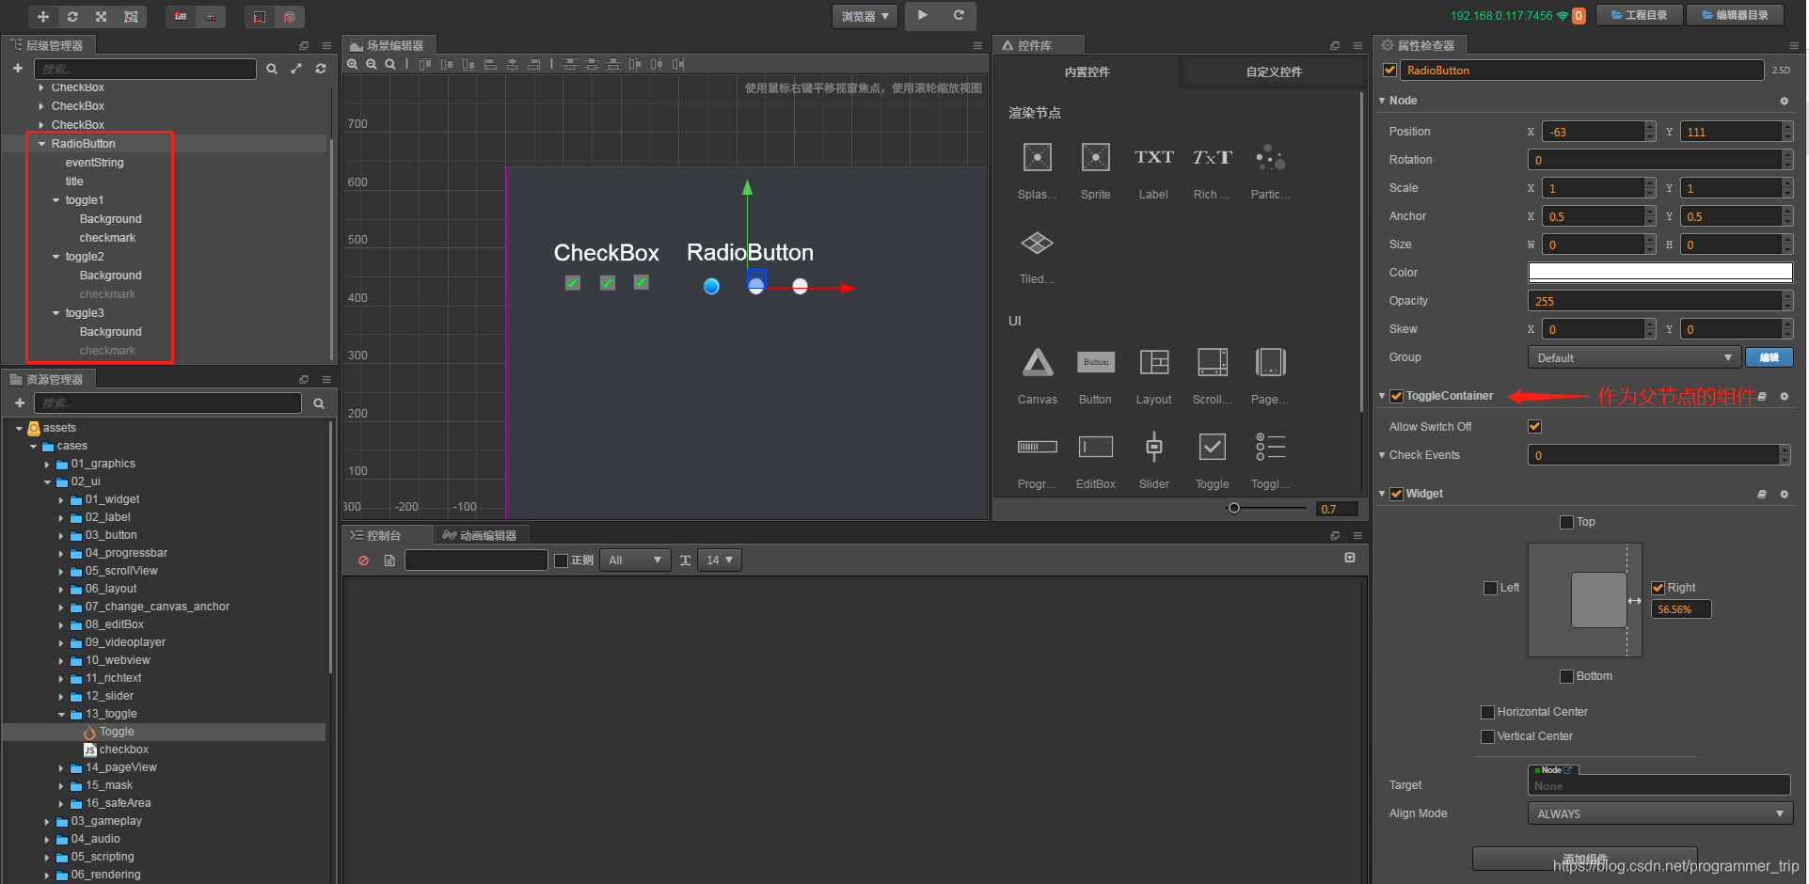This screenshot has height=884, width=1809.
Task: Open the node Color white swatch
Action: 1659,273
